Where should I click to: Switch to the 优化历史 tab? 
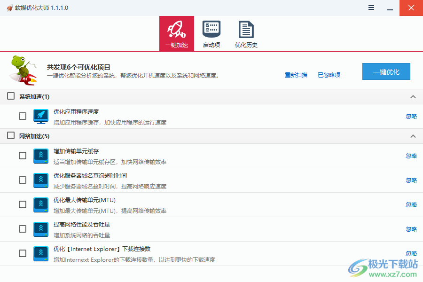pos(246,33)
